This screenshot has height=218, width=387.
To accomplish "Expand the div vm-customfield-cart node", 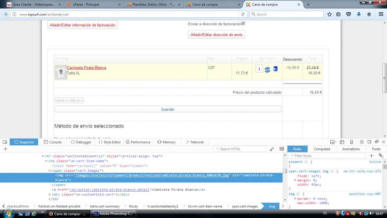I will click(x=50, y=194).
